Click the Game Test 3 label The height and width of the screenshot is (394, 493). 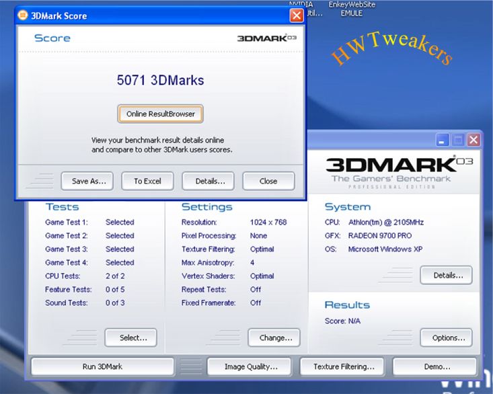[67, 249]
